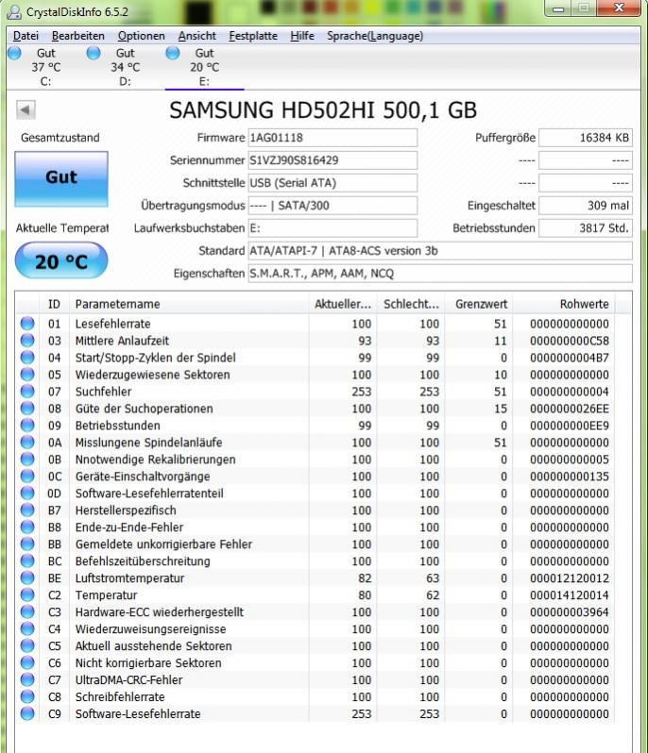
Task: Minimize the CrystalDiskInfo window
Action: click(x=558, y=8)
